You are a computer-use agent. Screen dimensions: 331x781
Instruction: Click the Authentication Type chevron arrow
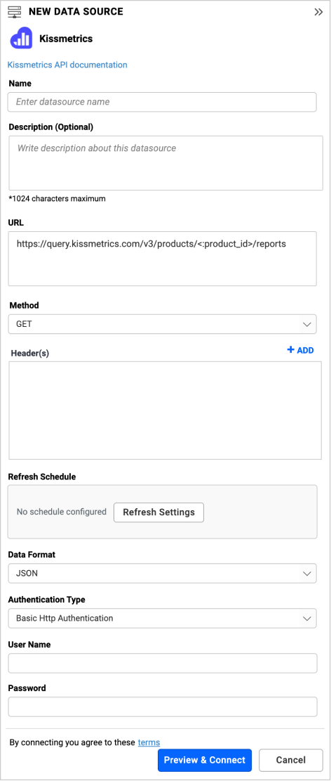click(x=306, y=619)
